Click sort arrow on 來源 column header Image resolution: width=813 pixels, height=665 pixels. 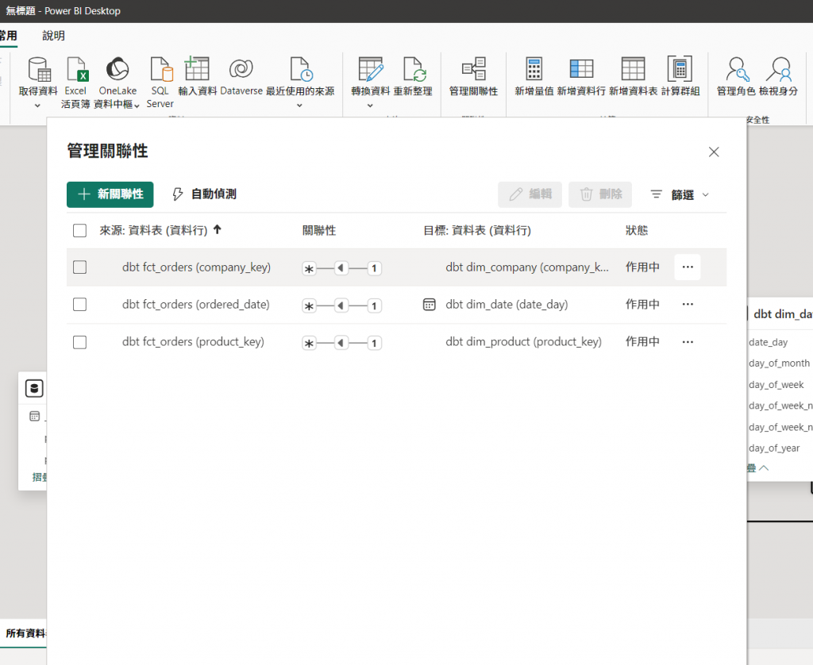(218, 229)
